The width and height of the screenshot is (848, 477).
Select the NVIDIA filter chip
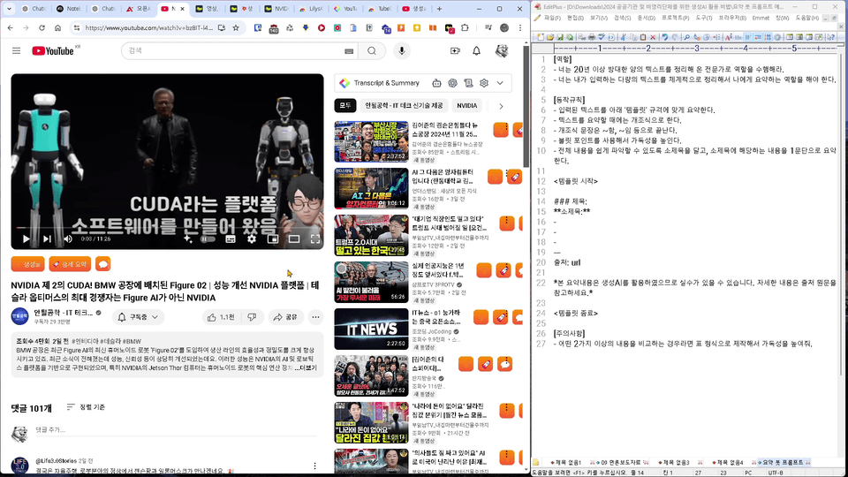[x=466, y=105]
